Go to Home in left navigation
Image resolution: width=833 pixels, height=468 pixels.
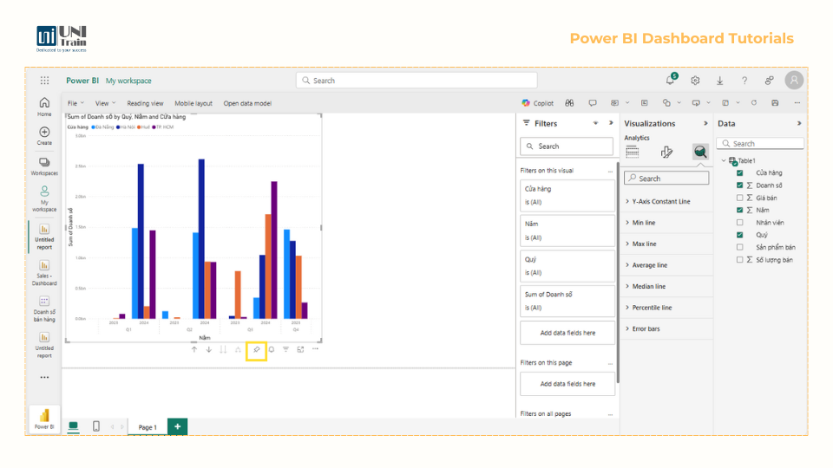click(x=44, y=107)
